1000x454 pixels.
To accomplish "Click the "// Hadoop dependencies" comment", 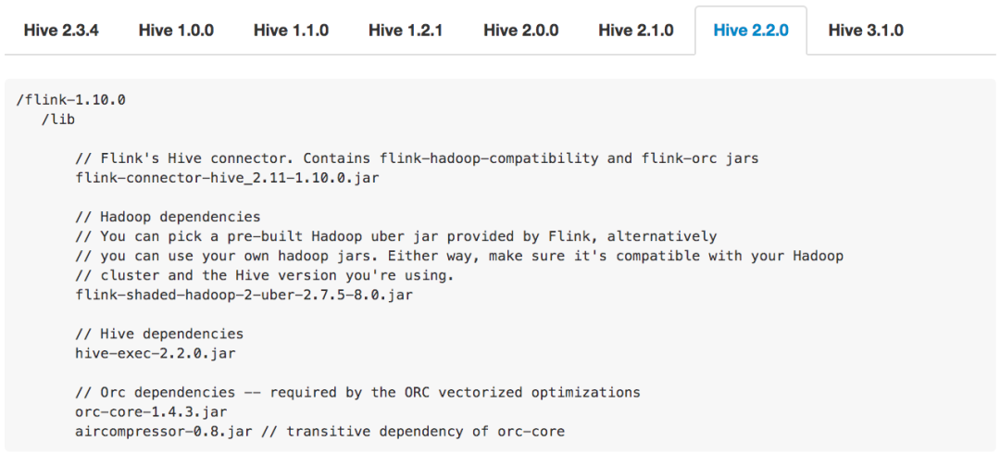I will point(168,217).
